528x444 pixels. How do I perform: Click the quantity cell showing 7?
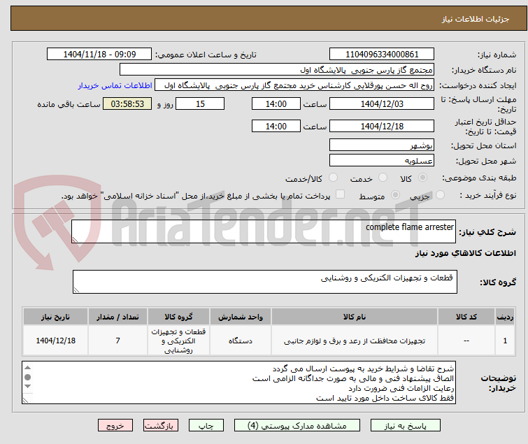[117, 341]
